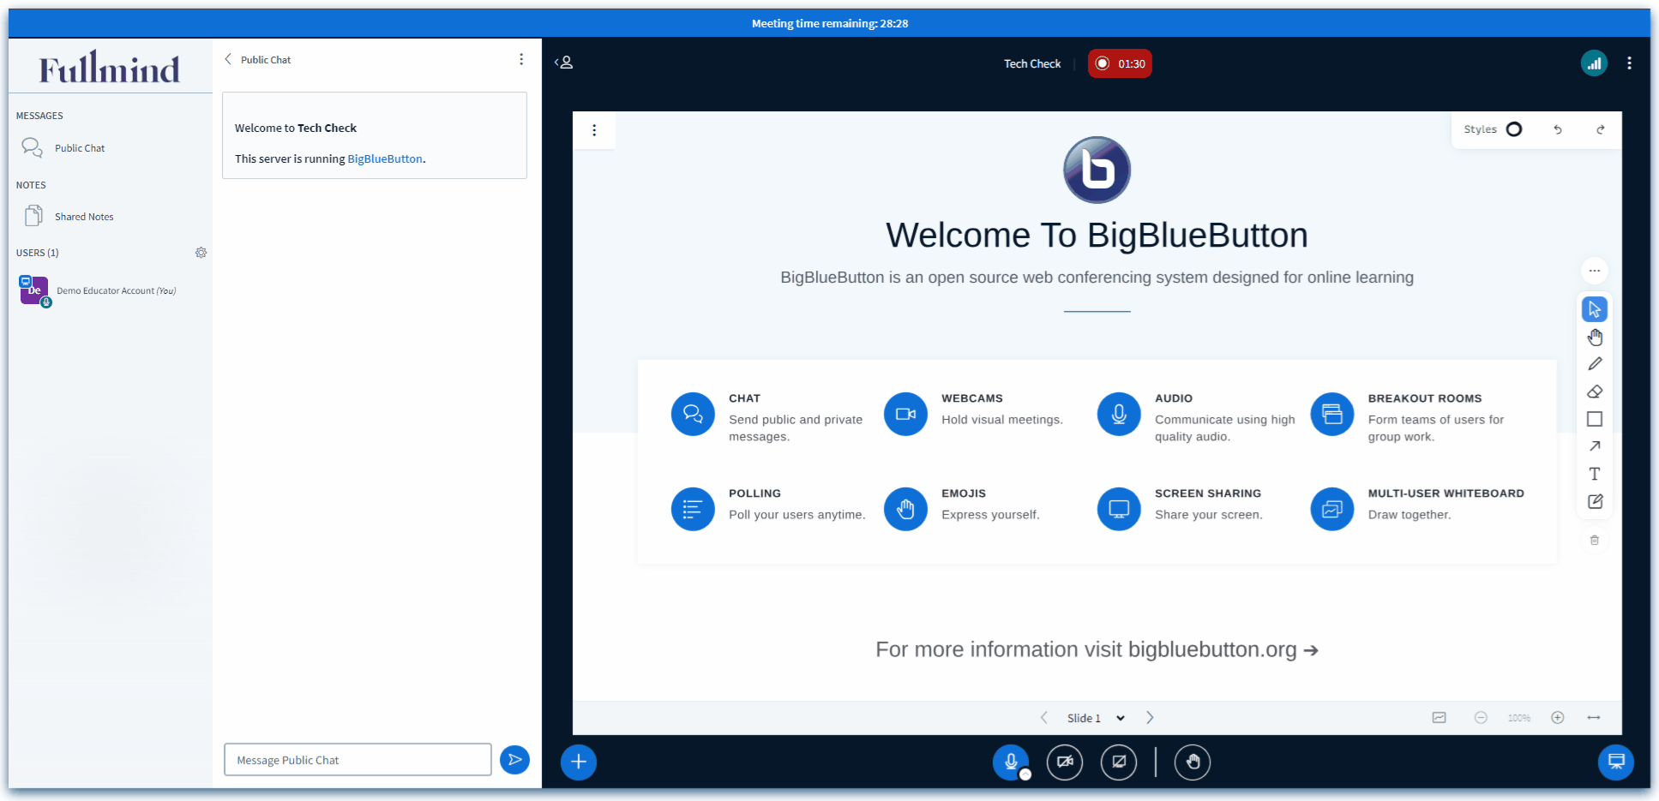This screenshot has height=801, width=1659.
Task: Toggle screen sharing
Action: point(1119,762)
